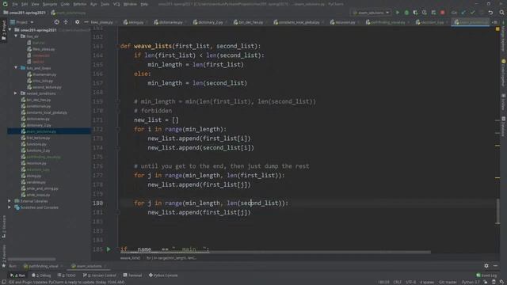507x285 pixels.
Task: Open the Version Control tool window button
Action: pos(99,275)
